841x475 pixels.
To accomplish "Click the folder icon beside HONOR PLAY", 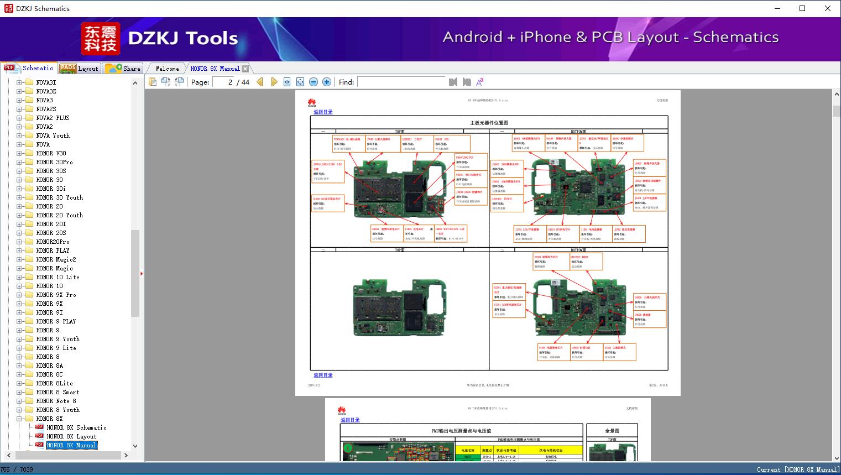I will coord(29,250).
